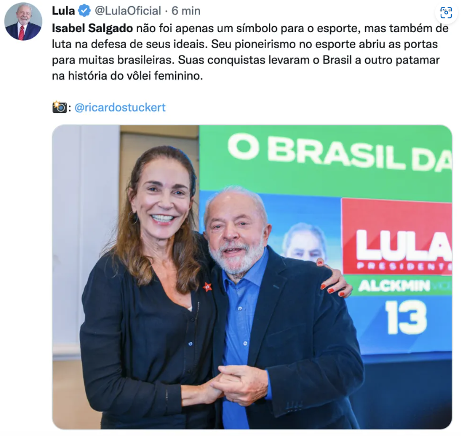Viewport: 466px width, 436px height.
Task: Click the red star pin on the black blouse
Action: [x=207, y=287]
